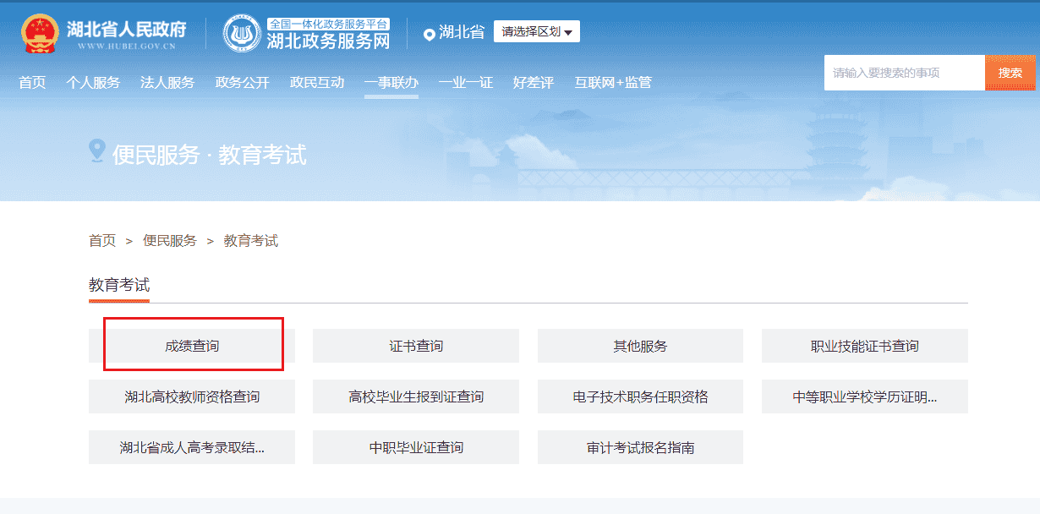Select 一事联办 in the navigation bar
Image resolution: width=1040 pixels, height=514 pixels.
(391, 83)
